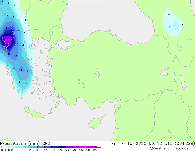Click legend scale label "15"

coord(46,150)
